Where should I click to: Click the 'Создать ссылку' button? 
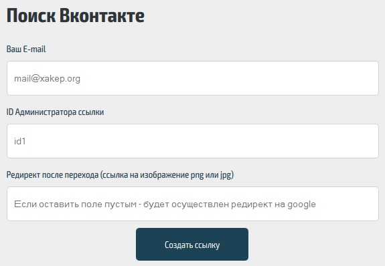[x=192, y=245]
